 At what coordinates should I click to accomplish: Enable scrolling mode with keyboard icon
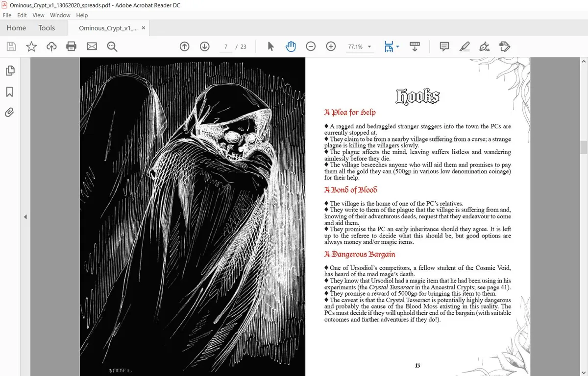[415, 47]
